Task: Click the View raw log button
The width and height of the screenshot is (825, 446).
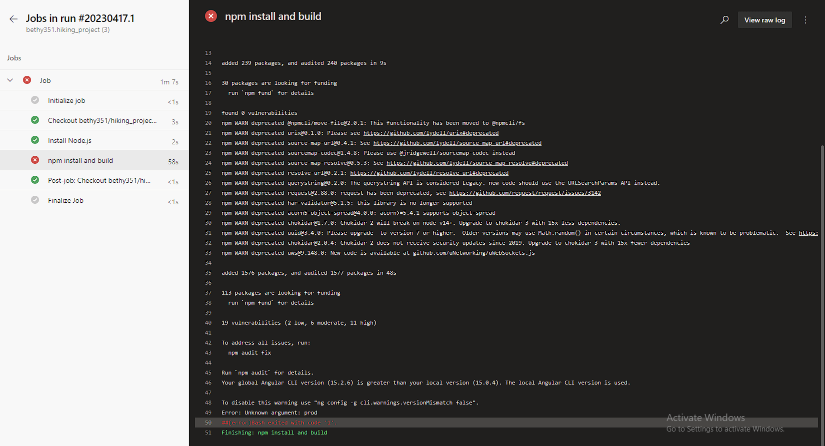Action: point(764,20)
